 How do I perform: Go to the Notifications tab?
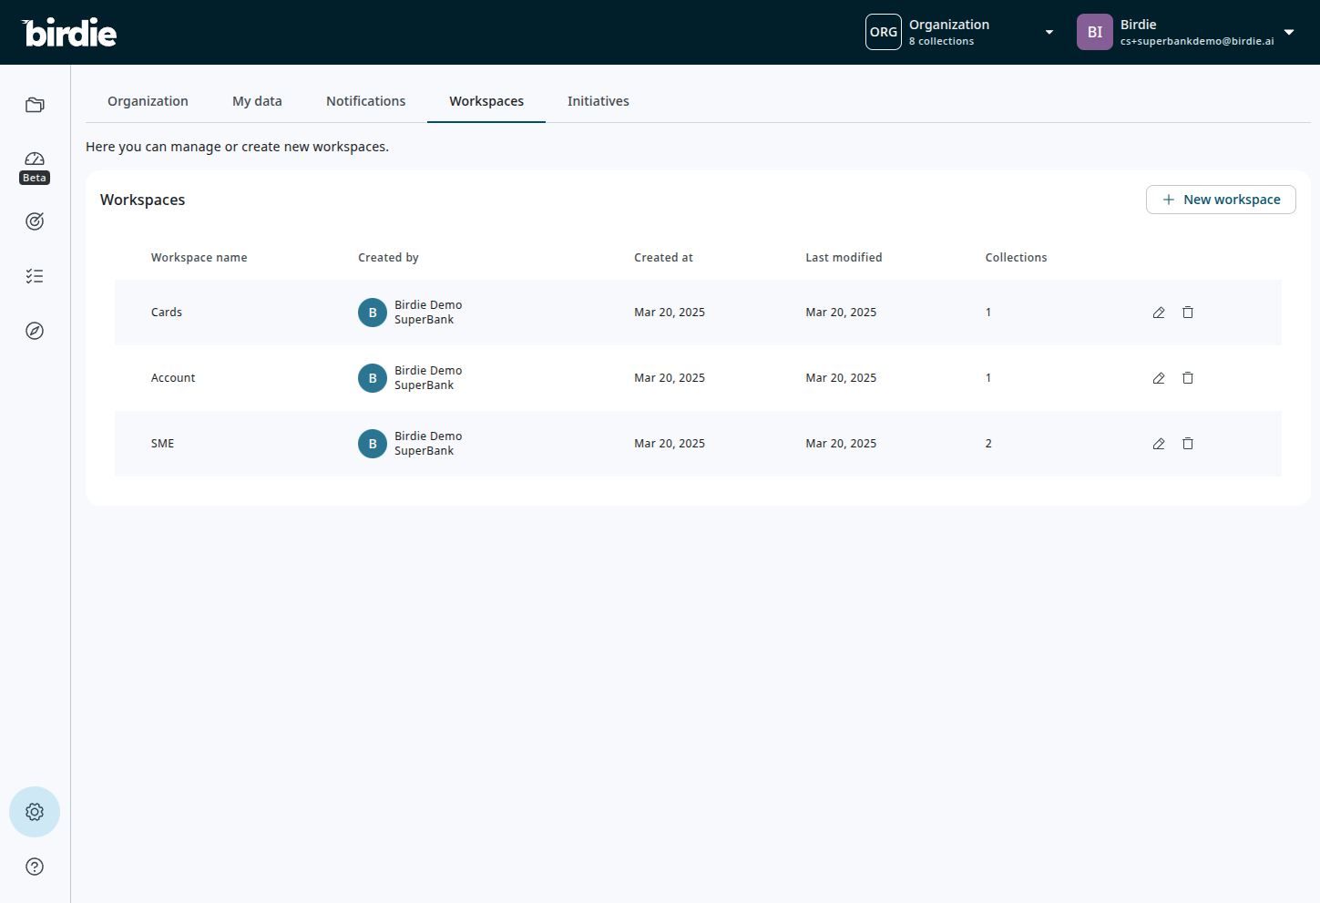[x=365, y=101]
